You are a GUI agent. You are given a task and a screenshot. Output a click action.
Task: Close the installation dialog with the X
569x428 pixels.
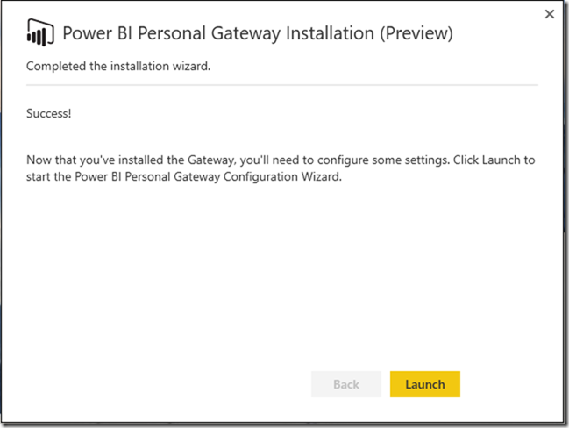(550, 14)
